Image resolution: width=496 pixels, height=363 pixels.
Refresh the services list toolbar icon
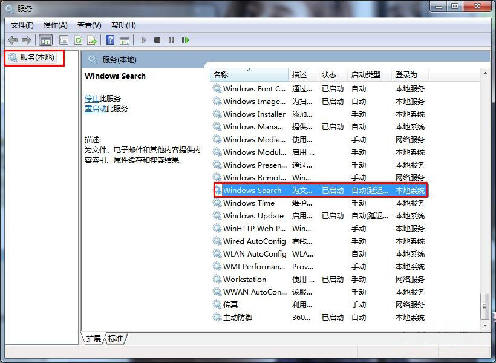(78, 40)
